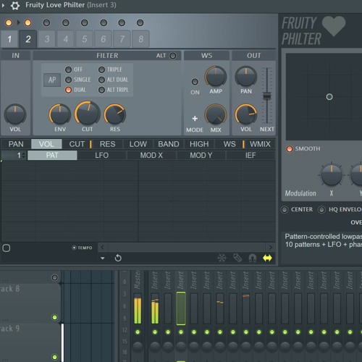The width and height of the screenshot is (362, 362).
Task: Open the HIGH envelope tab
Action: tap(199, 144)
